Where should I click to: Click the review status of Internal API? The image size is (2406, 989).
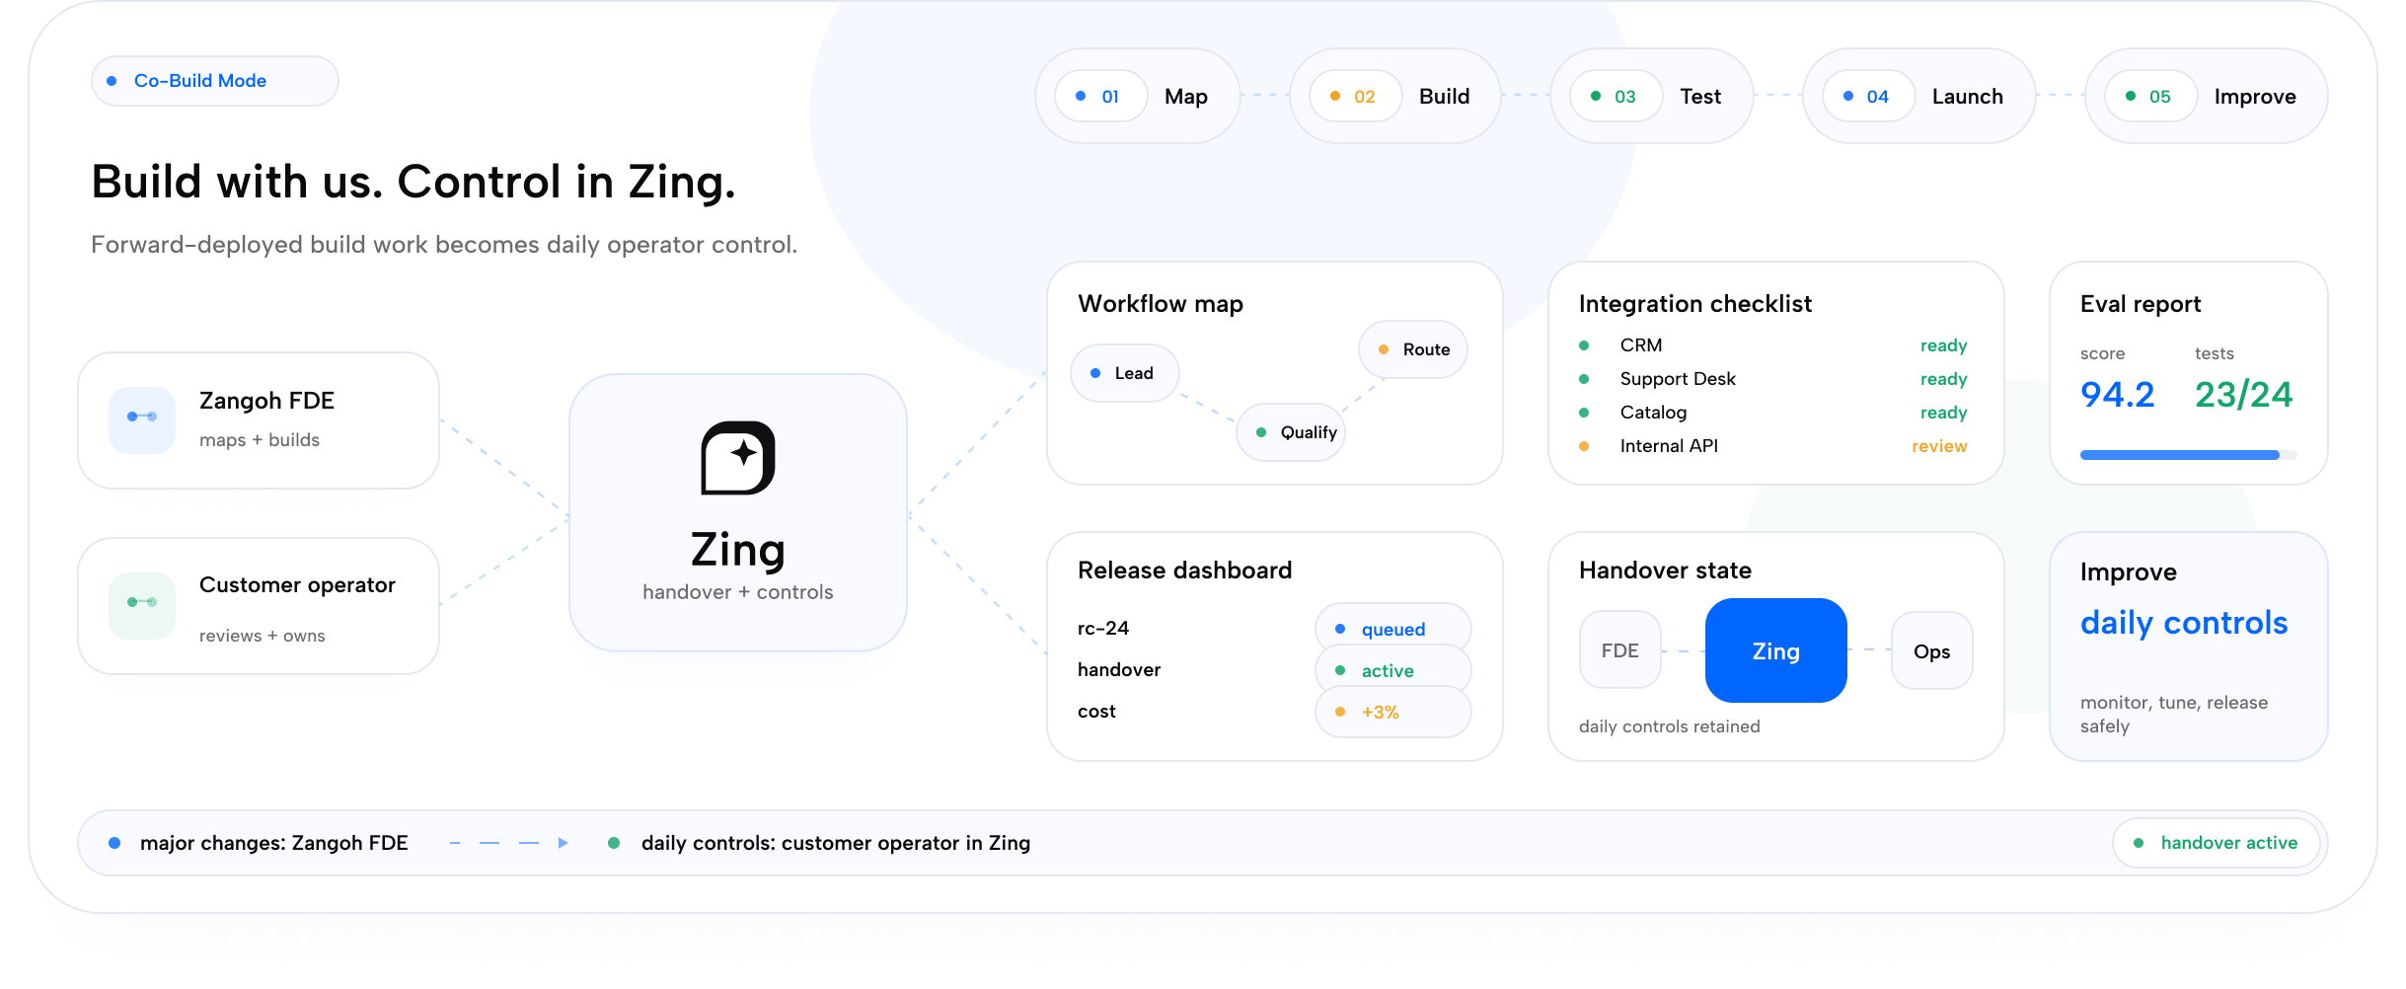[x=1939, y=446]
